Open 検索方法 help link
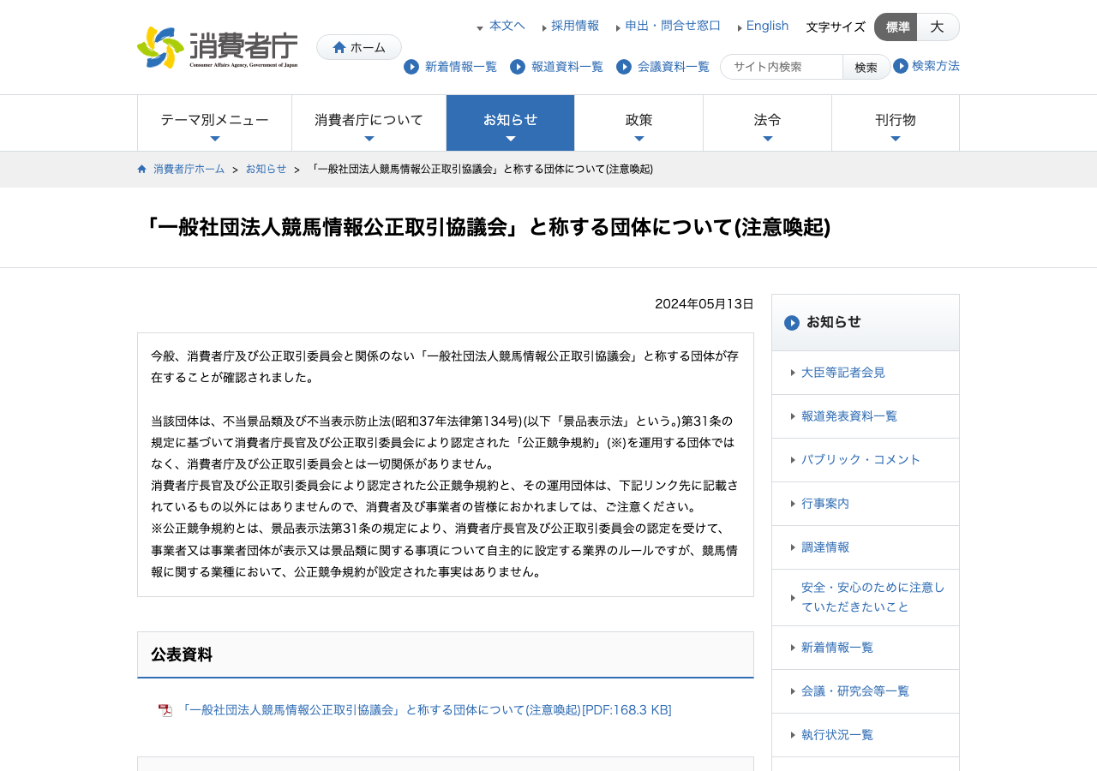 [x=936, y=66]
